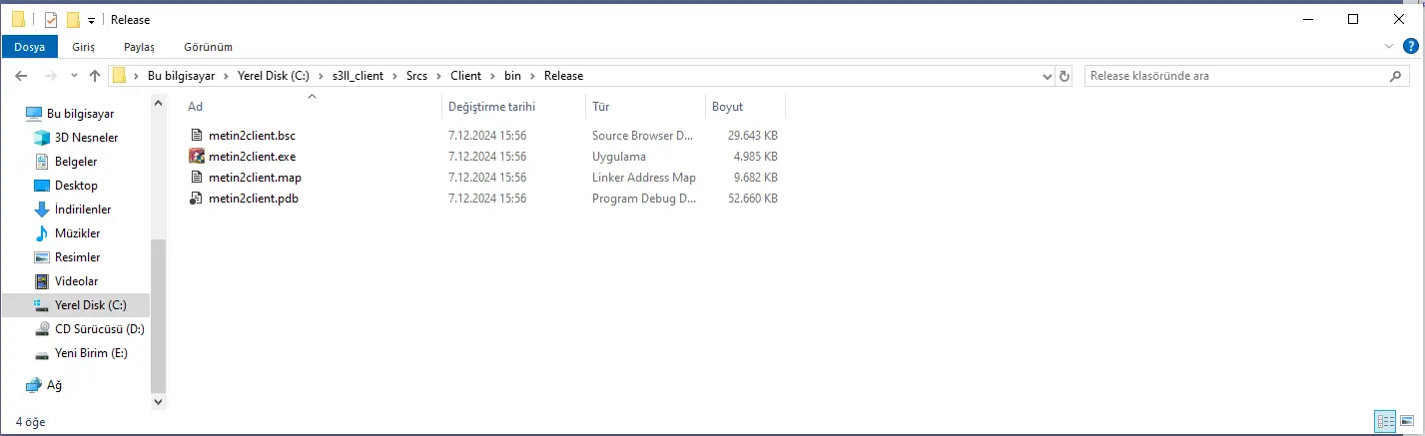Open the Help question mark icon
The width and height of the screenshot is (1425, 436).
1410,46
